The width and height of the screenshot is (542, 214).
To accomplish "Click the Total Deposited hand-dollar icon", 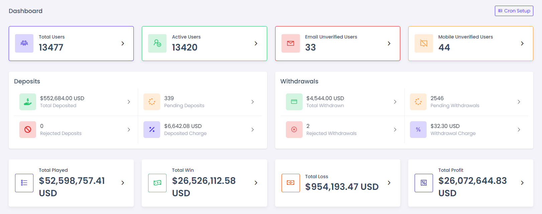I will coord(28,102).
